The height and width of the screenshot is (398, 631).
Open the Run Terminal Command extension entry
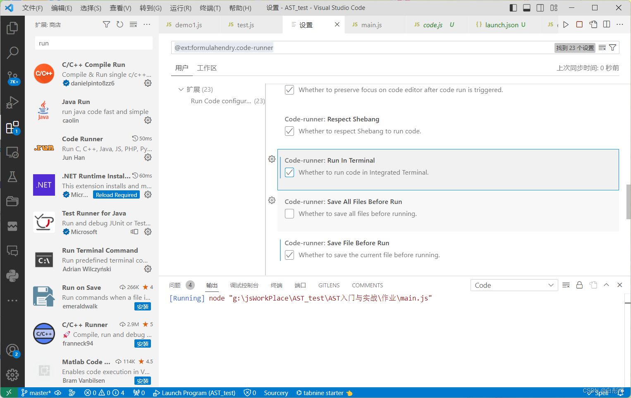(92, 259)
